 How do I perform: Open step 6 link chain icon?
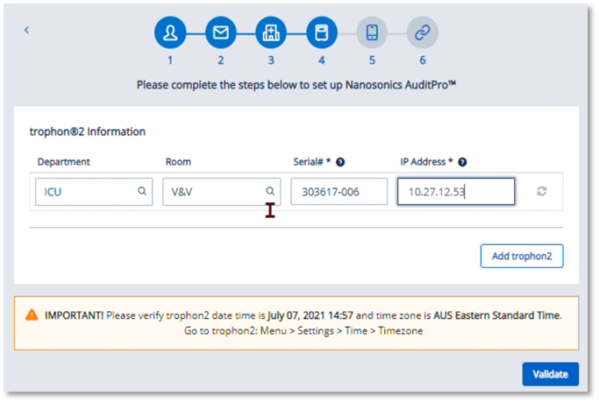(423, 32)
